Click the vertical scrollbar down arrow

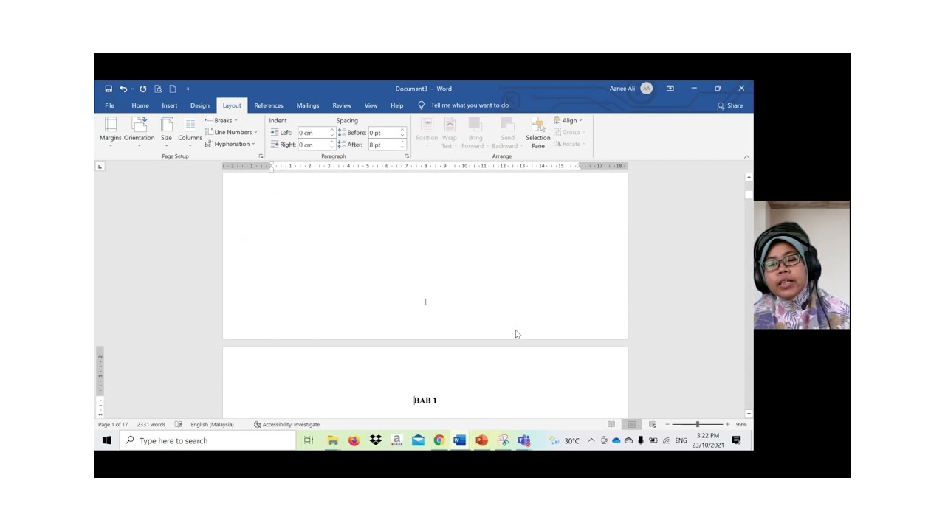(749, 414)
